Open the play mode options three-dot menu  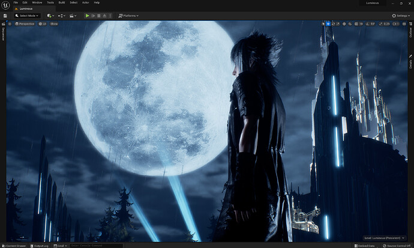coord(110,16)
